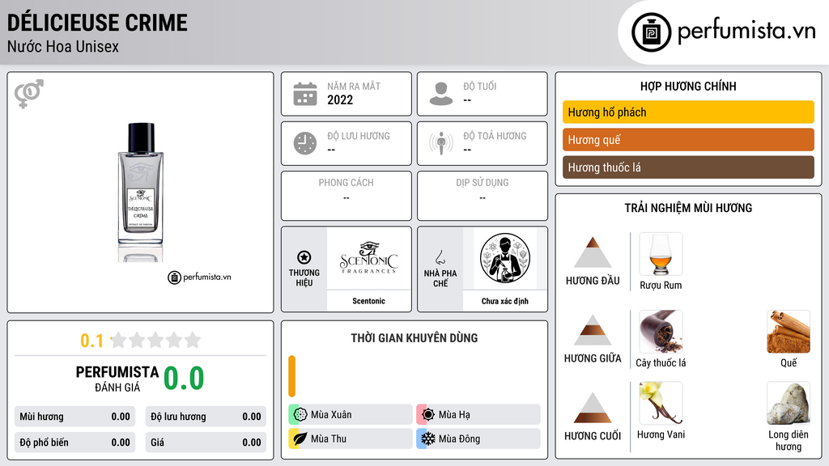The image size is (829, 466).
Task: Click the star rating row next to 0.1
Action: [155, 340]
